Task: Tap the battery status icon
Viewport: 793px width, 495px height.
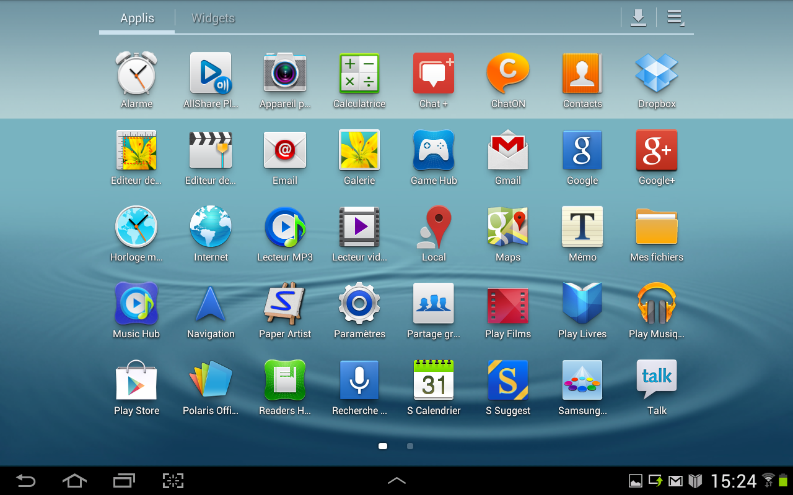Action: pos(783,480)
